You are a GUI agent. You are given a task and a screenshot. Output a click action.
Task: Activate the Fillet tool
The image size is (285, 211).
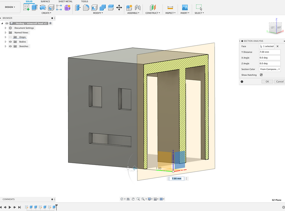click(x=86, y=7)
